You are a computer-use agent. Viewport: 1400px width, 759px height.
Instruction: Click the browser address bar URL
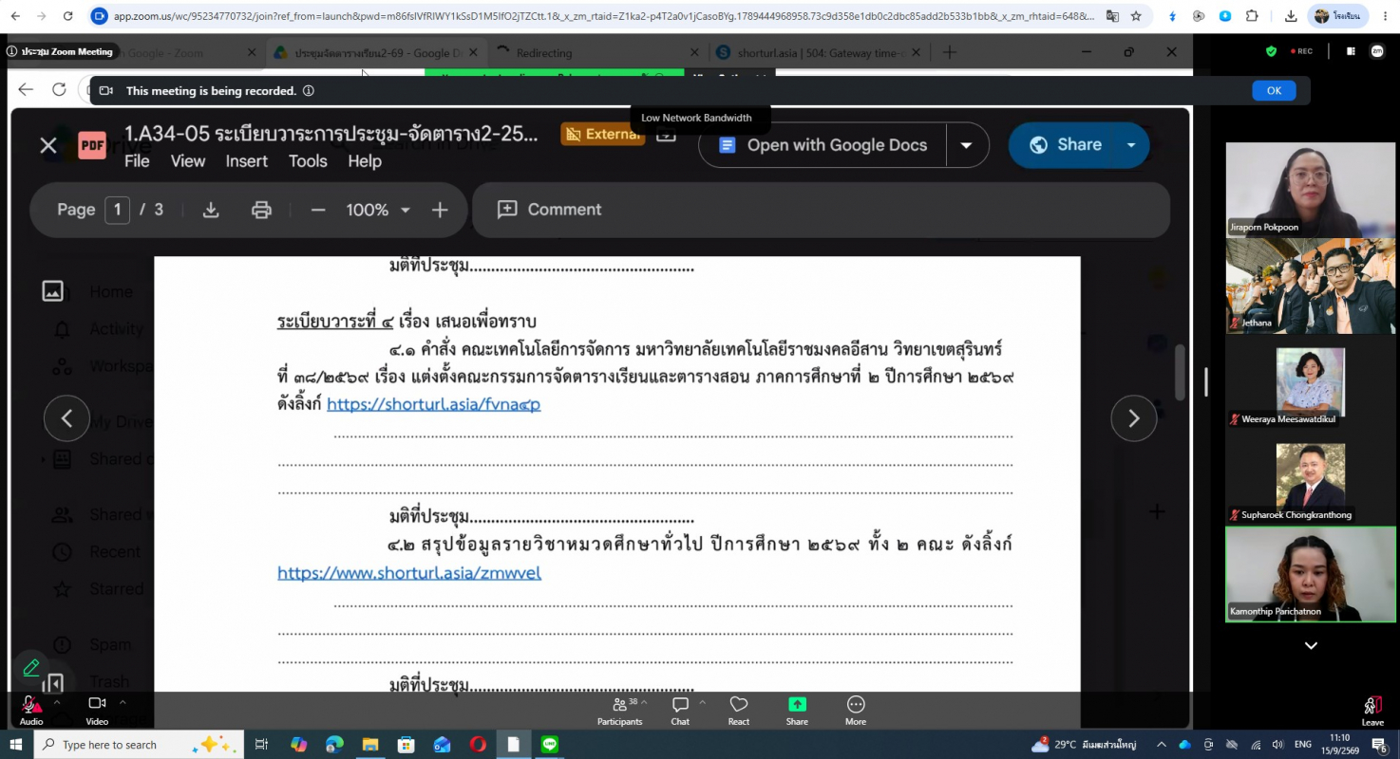(x=604, y=16)
